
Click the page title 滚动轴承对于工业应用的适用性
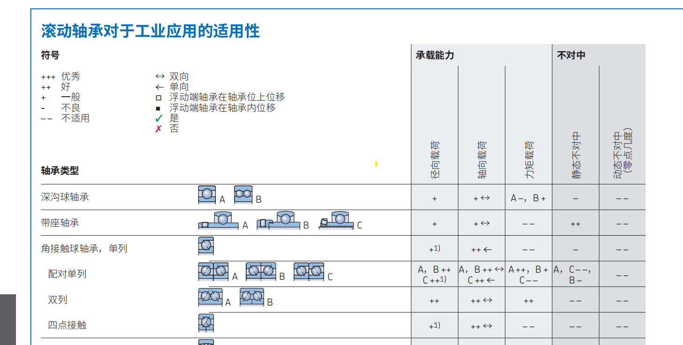tap(150, 31)
